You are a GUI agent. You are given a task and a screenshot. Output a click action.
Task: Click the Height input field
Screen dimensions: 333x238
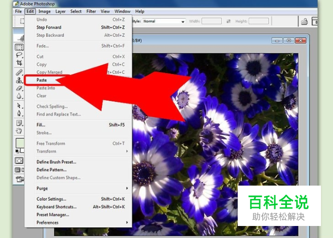259,21
